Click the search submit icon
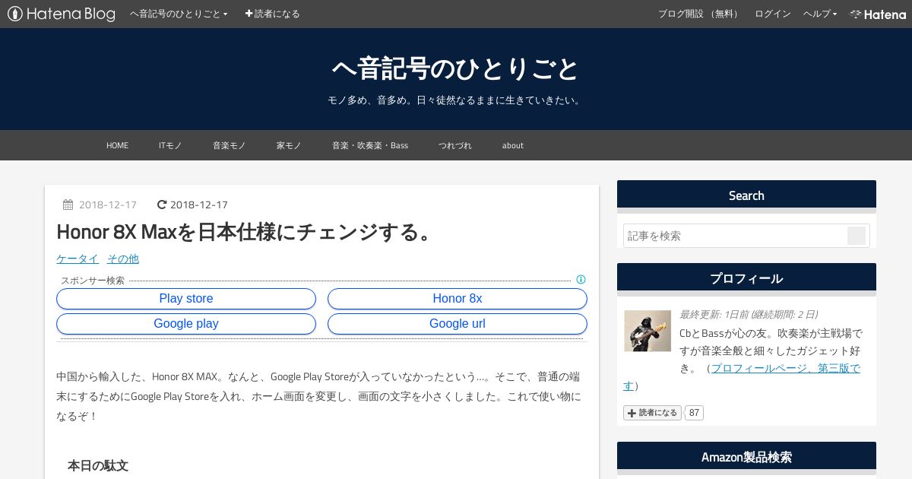The image size is (912, 479). pyautogui.click(x=857, y=236)
